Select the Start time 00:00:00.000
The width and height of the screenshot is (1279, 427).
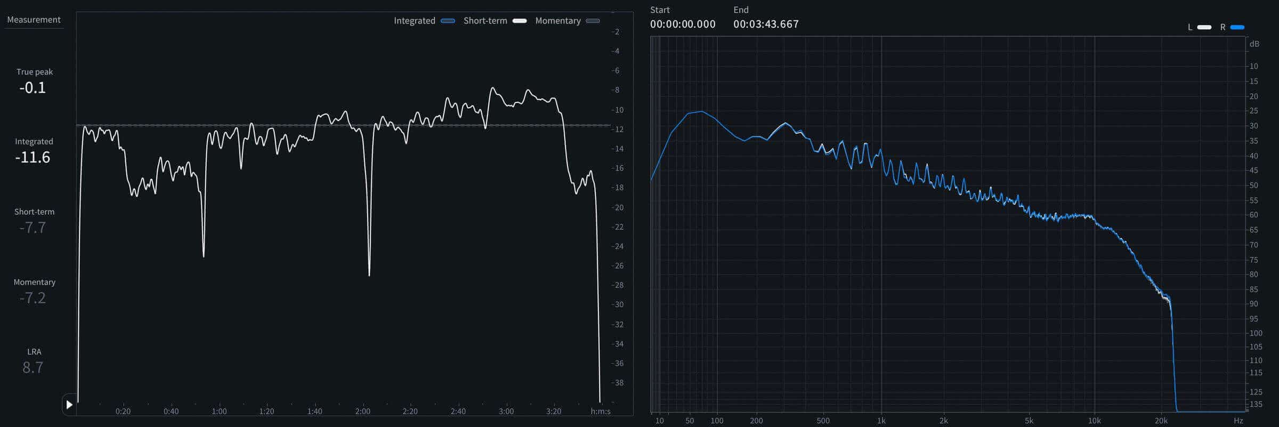[x=683, y=24]
